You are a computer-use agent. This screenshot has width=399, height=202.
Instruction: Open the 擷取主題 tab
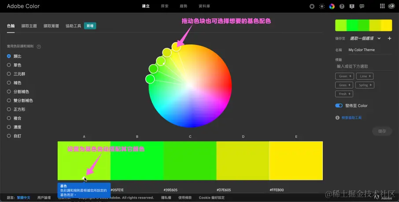[29, 26]
